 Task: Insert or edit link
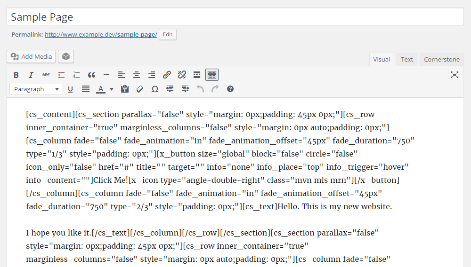point(167,75)
